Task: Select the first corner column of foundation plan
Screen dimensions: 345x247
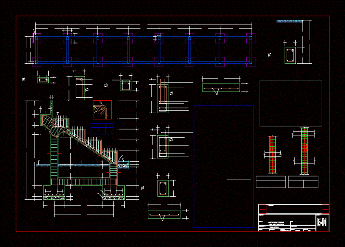Action: [37, 38]
